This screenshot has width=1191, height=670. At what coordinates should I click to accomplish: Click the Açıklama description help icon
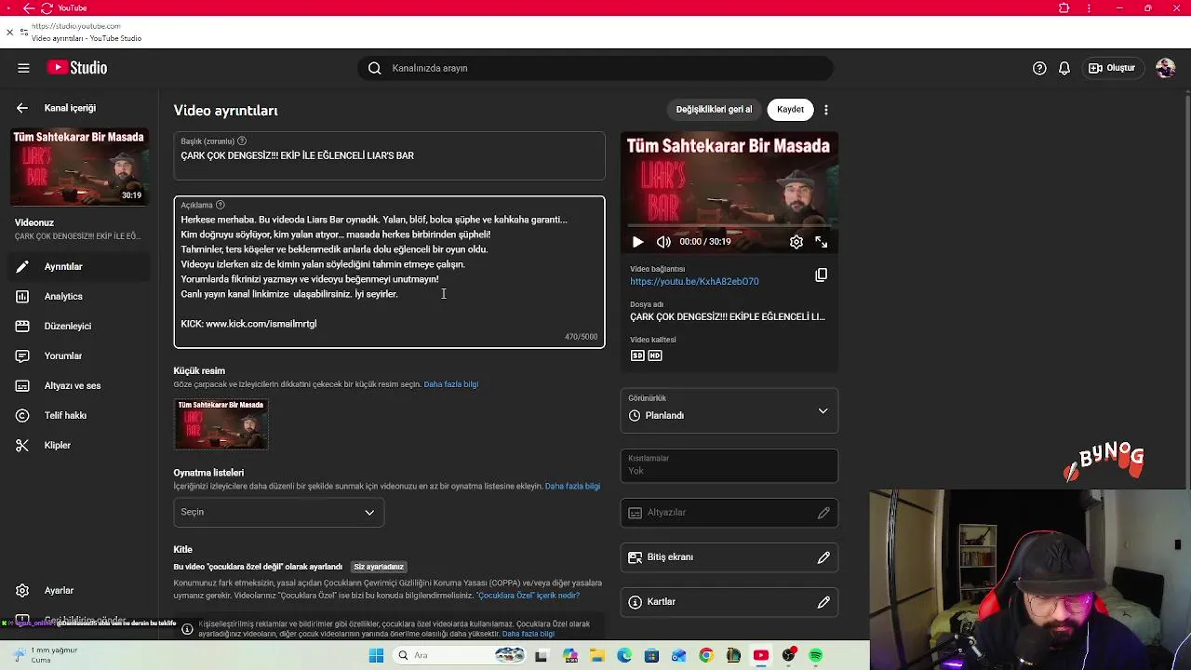tap(221, 205)
